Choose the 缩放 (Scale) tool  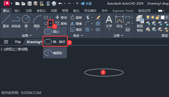point(76,29)
